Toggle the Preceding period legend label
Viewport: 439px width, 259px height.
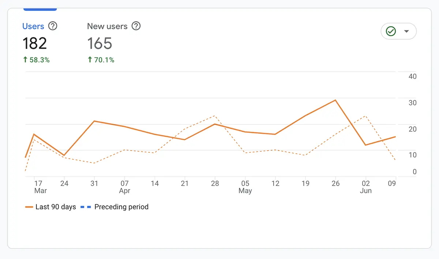121,207
